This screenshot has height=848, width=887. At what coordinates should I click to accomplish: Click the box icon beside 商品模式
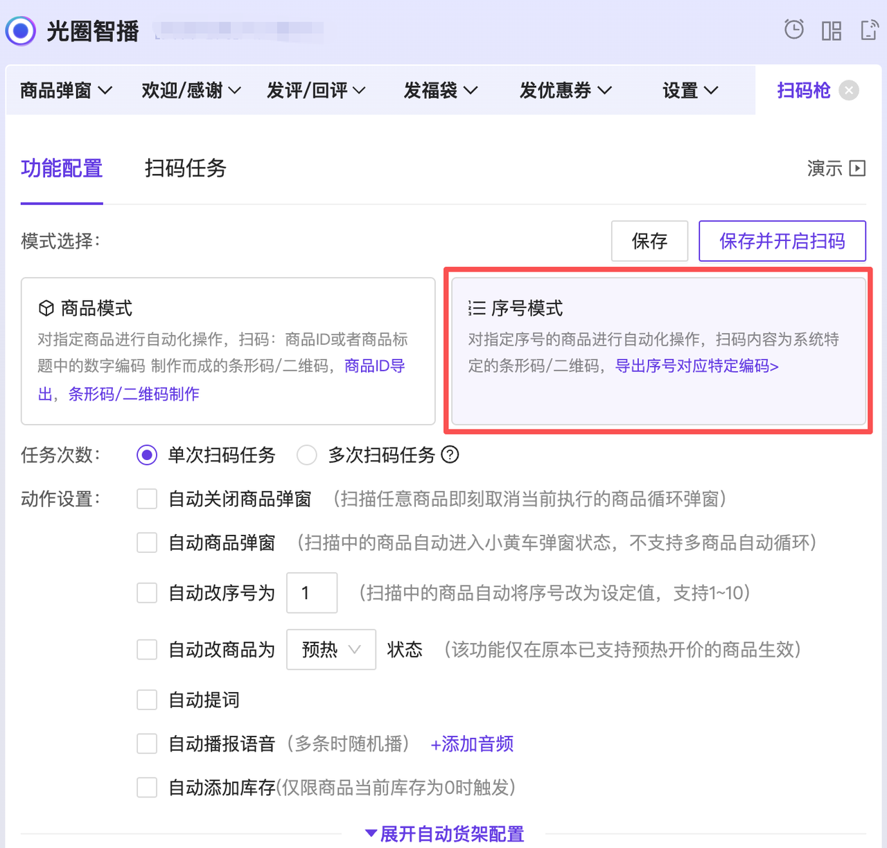[x=46, y=307]
